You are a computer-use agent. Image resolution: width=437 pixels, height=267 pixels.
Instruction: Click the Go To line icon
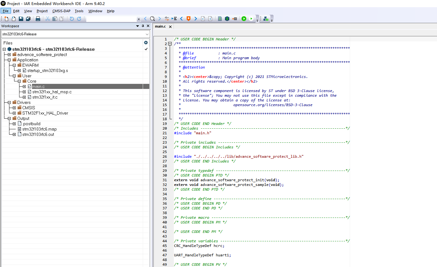pos(174,19)
